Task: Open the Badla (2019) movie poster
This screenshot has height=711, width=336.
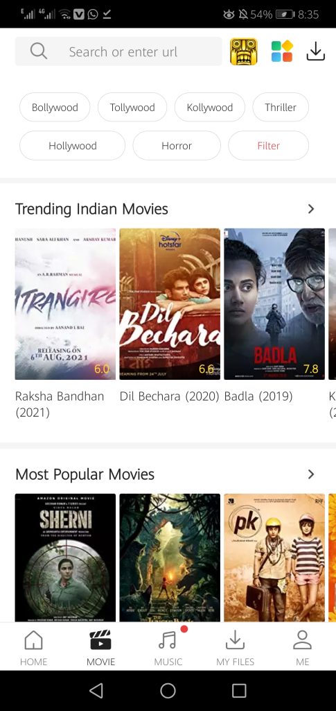Action: pyautogui.click(x=274, y=304)
